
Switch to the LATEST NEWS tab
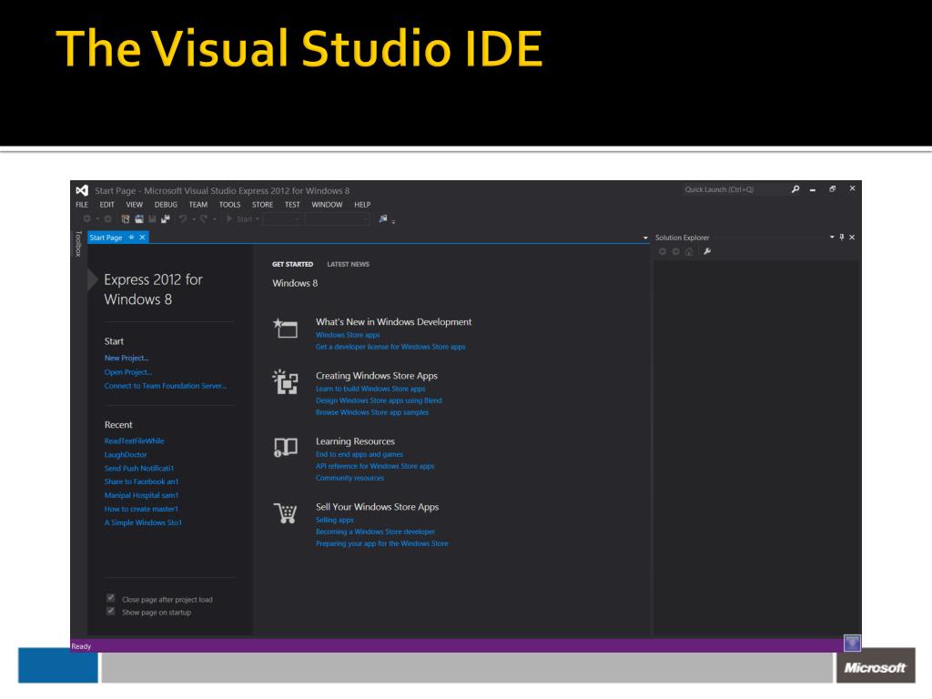point(349,264)
